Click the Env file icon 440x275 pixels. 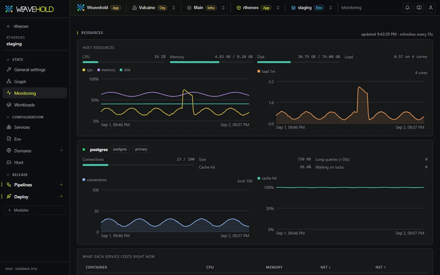click(9, 139)
